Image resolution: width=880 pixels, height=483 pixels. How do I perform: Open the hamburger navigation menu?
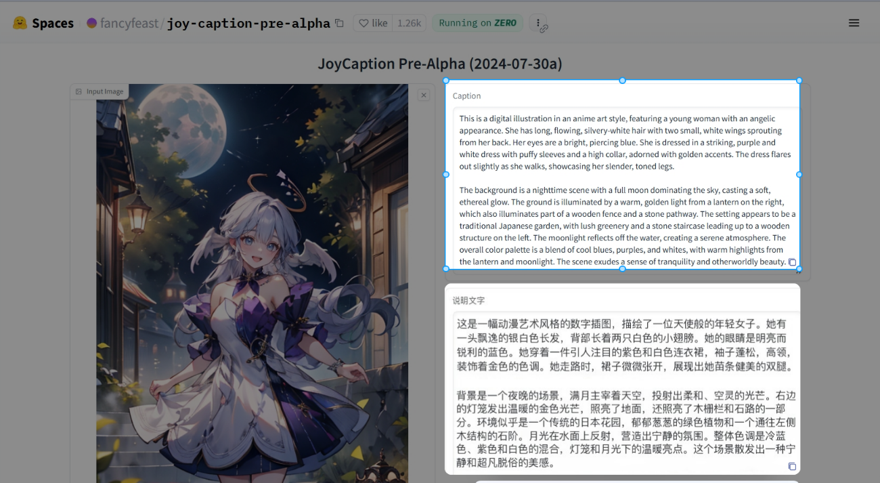854,23
